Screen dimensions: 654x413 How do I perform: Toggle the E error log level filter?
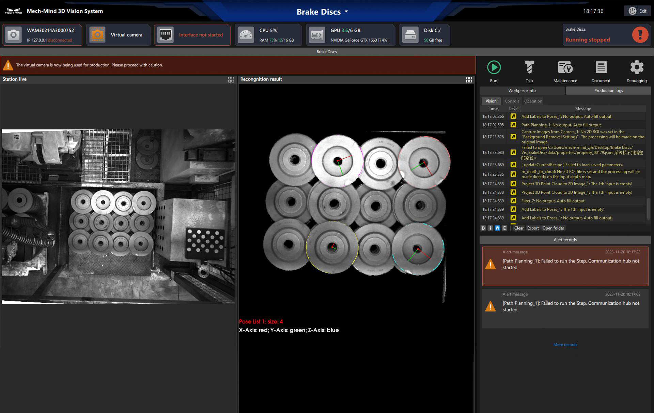[x=504, y=228]
